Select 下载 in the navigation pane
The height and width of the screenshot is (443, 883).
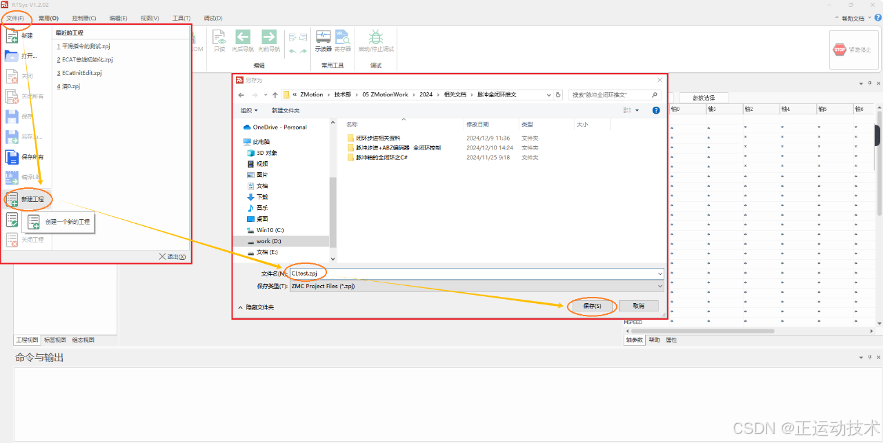(257, 196)
